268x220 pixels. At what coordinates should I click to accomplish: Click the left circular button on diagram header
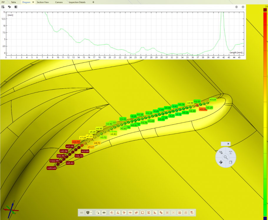point(237,7)
